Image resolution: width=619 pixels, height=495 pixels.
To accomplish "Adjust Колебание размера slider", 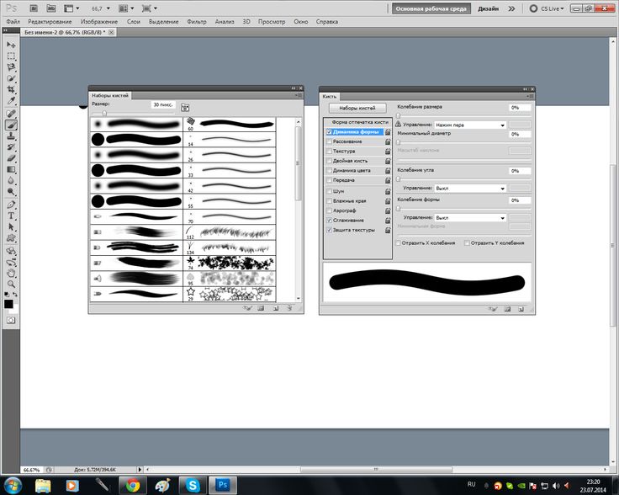I will pyautogui.click(x=399, y=115).
